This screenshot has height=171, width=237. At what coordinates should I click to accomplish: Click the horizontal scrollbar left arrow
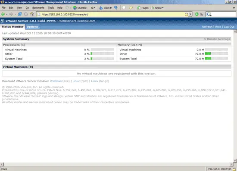pyautogui.click(x=2, y=165)
